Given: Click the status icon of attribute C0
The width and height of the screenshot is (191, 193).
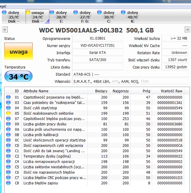Looking at the screenshot, I should tap(8, 145).
